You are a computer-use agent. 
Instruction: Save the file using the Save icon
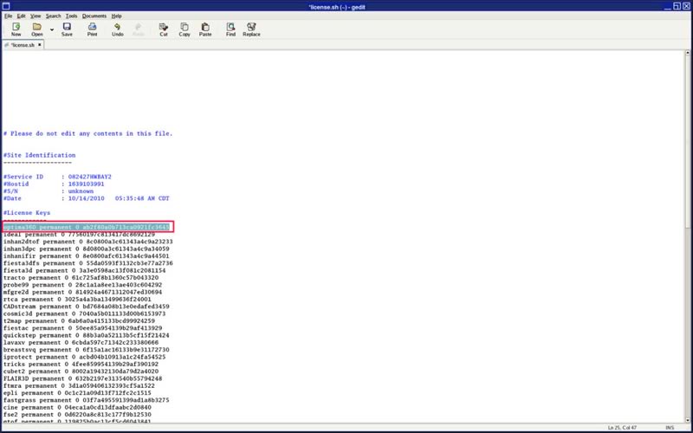[x=67, y=29]
